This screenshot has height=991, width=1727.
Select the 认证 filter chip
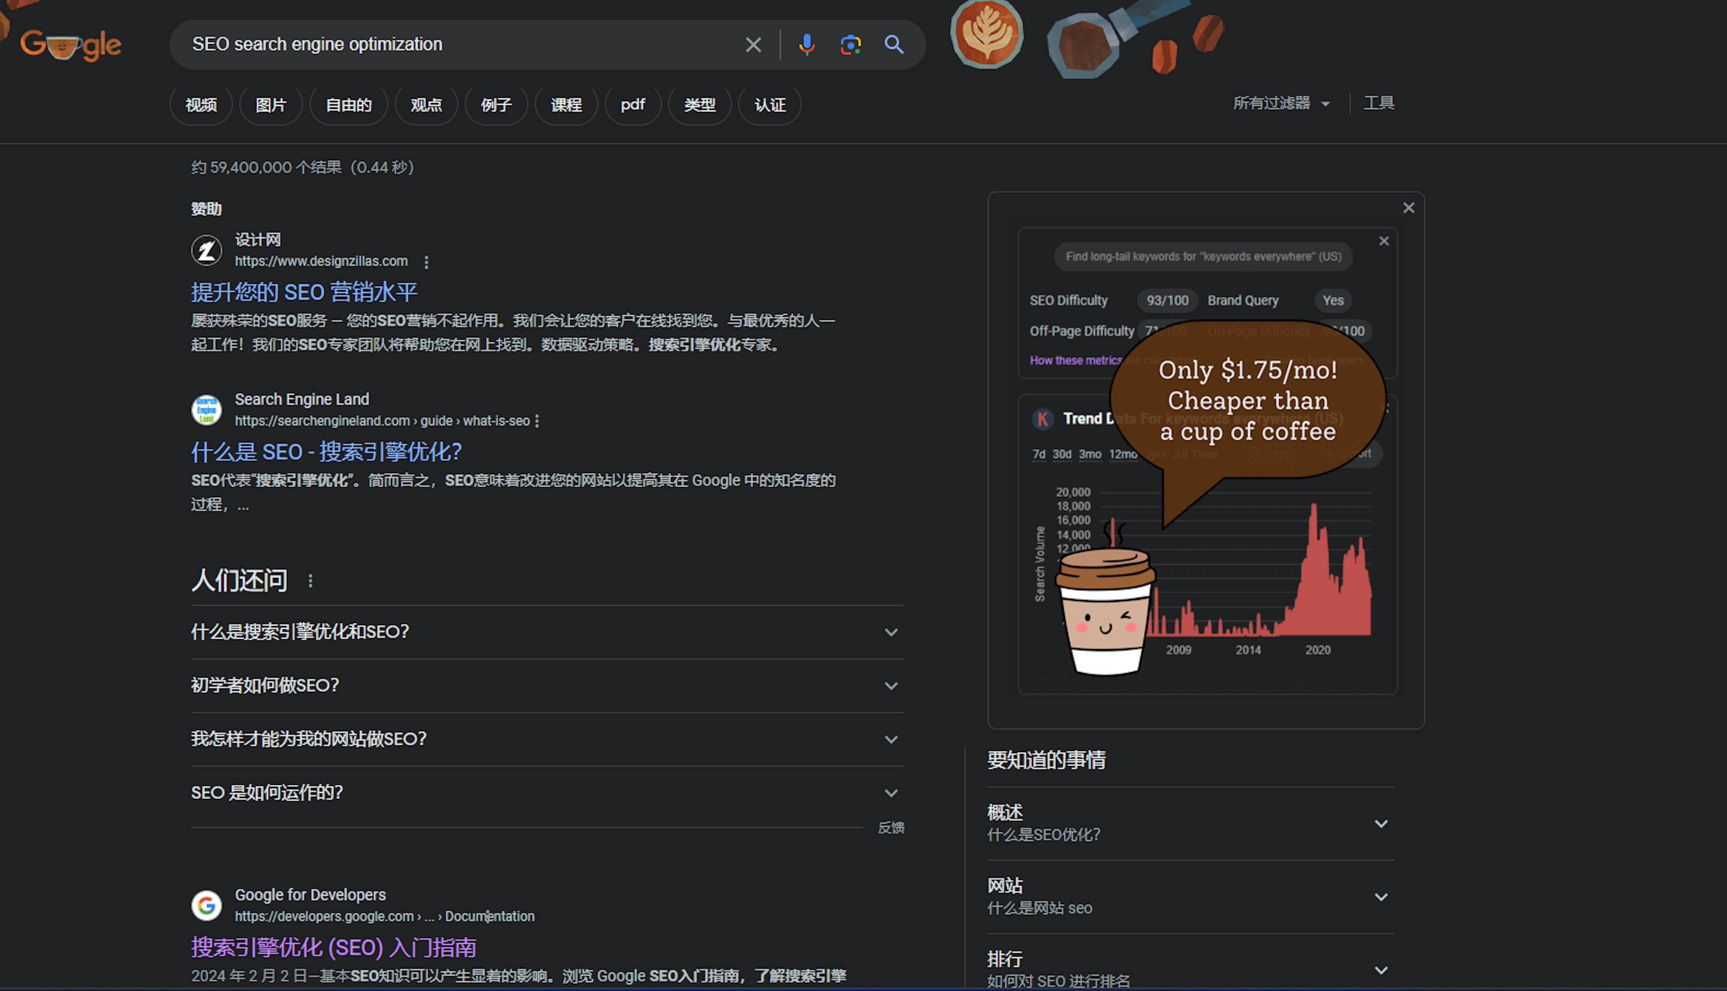770,105
